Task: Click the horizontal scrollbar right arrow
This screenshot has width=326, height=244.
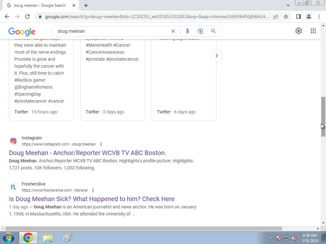Action: 318,228
